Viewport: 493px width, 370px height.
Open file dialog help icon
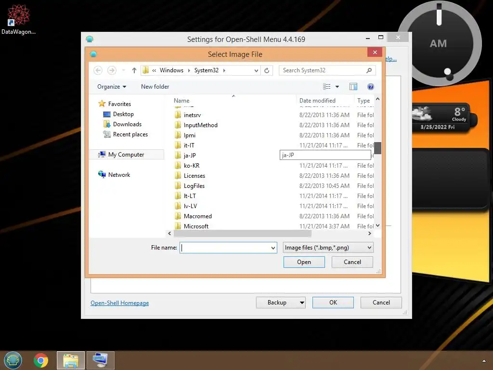pos(371,87)
